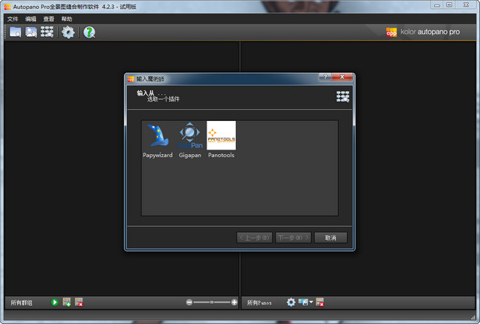Click the Papywizard label text
The image size is (480, 324).
coord(158,155)
